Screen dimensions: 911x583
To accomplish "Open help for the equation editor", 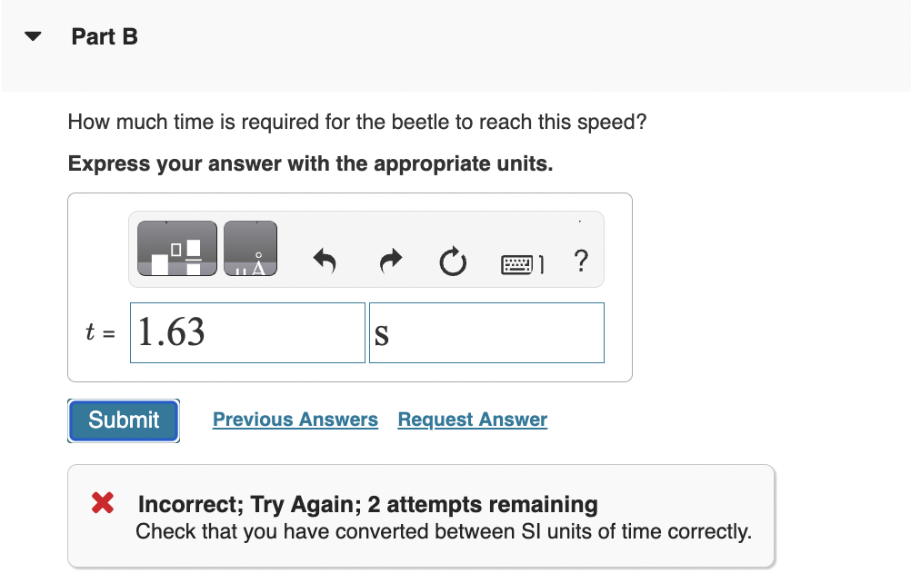I will pyautogui.click(x=581, y=261).
